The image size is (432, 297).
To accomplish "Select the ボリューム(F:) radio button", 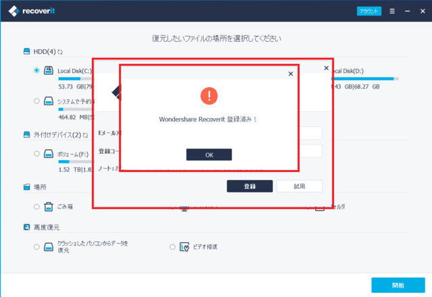I will (x=36, y=154).
